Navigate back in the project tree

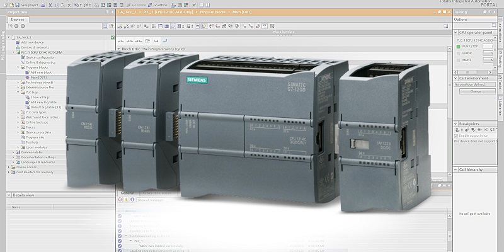pyautogui.click(x=16, y=26)
